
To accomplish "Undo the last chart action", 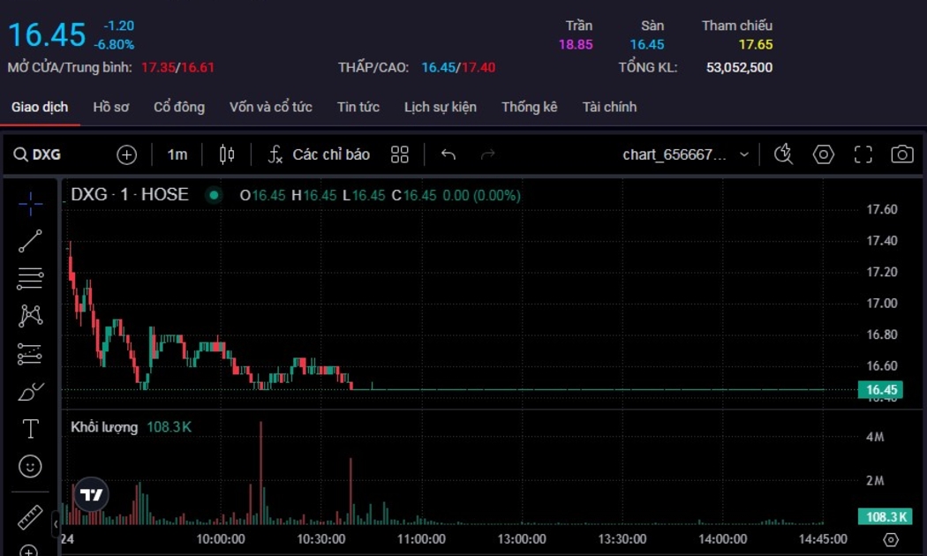I will tap(448, 155).
